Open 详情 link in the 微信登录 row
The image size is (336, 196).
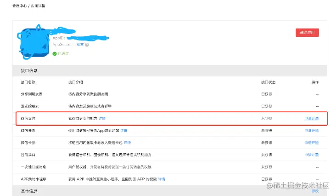point(124,131)
